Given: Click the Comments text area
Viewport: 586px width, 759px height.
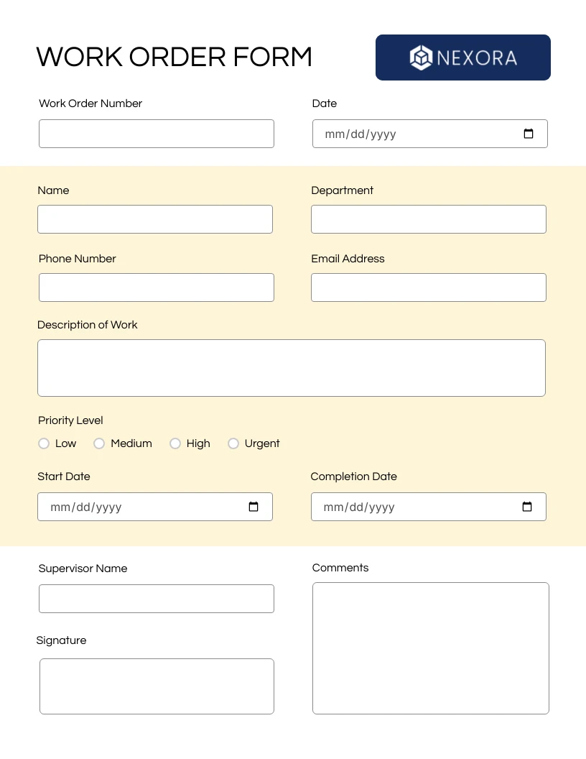Looking at the screenshot, I should pyautogui.click(x=430, y=648).
